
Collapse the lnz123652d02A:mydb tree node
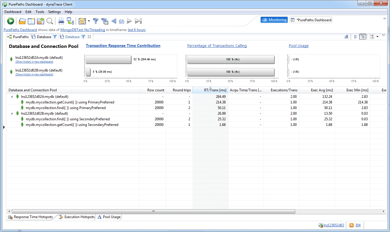click(12, 97)
